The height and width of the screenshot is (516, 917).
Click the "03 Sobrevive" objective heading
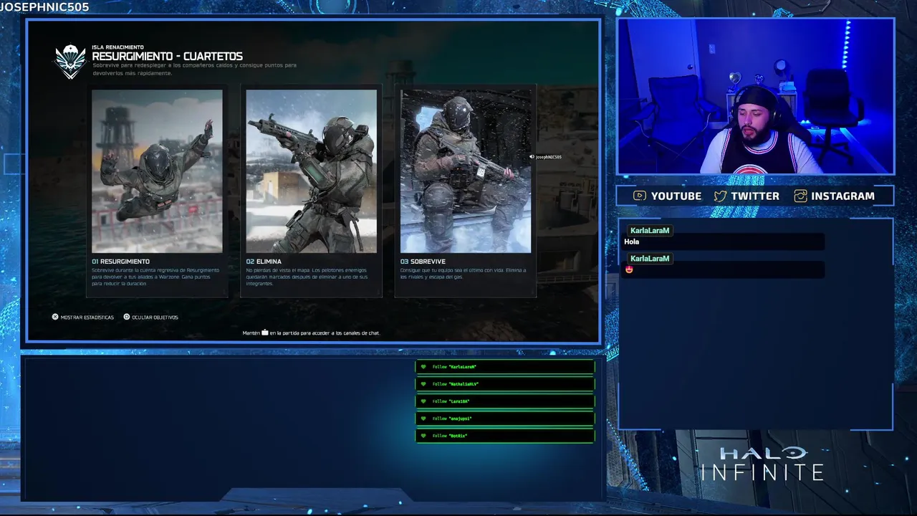tap(423, 262)
